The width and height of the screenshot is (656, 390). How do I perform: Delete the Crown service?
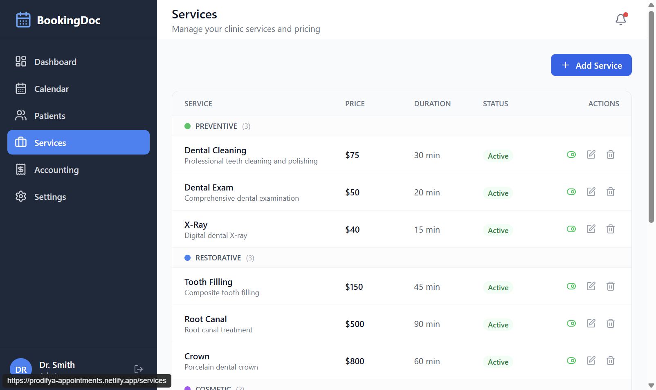(x=611, y=361)
